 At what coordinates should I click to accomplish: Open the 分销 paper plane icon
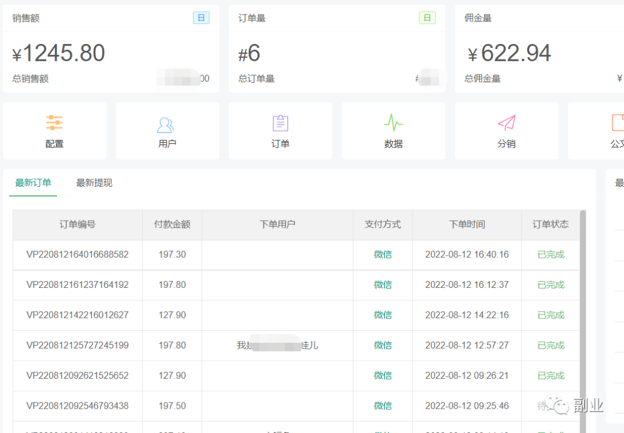coord(506,123)
